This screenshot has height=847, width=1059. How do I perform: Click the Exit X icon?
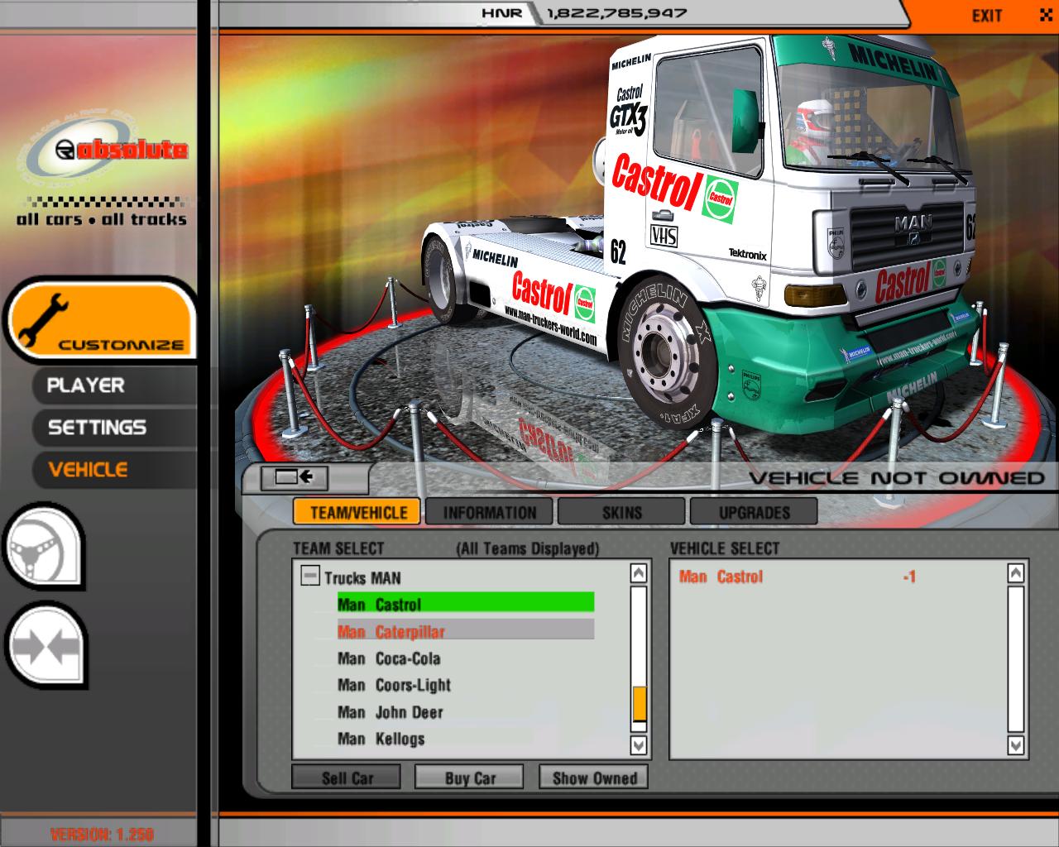pos(1045,15)
